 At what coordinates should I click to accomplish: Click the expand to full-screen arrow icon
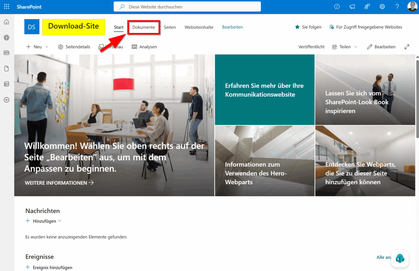point(407,47)
